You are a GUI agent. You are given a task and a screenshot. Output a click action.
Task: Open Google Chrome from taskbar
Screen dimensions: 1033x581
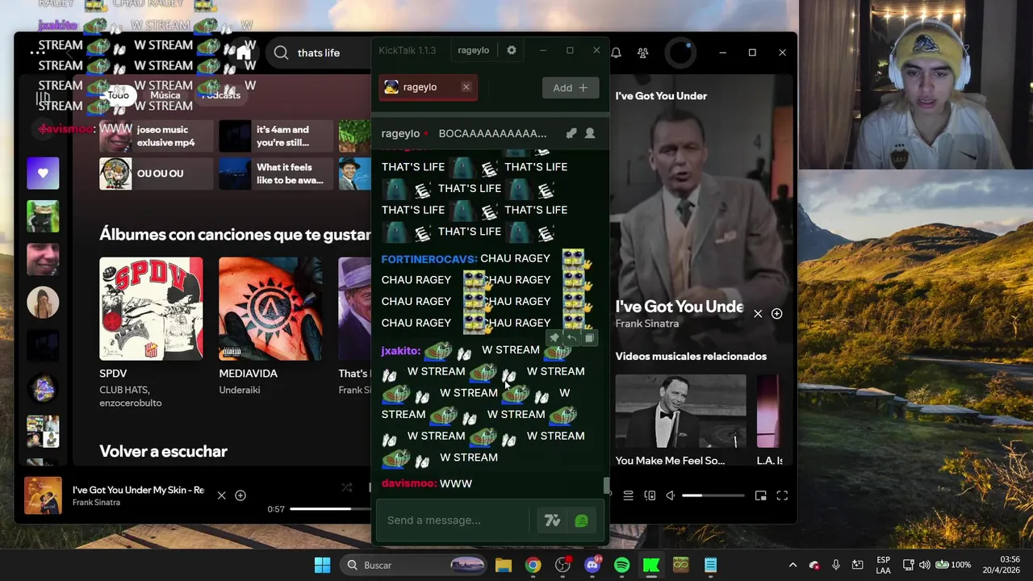click(x=533, y=565)
